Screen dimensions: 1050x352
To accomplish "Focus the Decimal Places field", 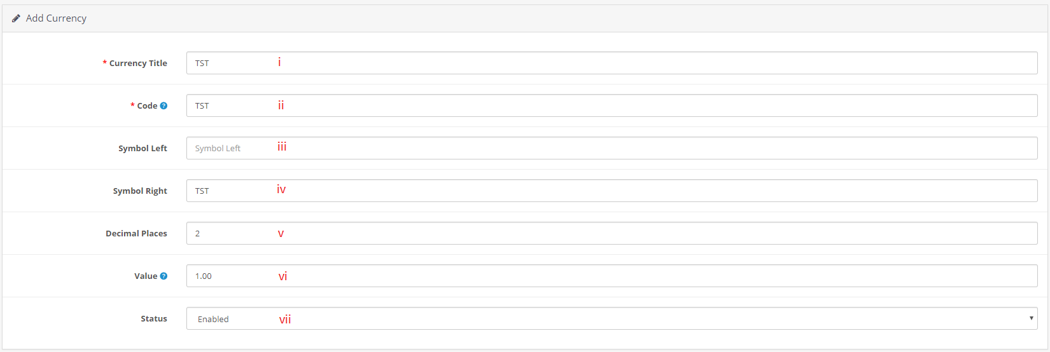I will (x=611, y=233).
